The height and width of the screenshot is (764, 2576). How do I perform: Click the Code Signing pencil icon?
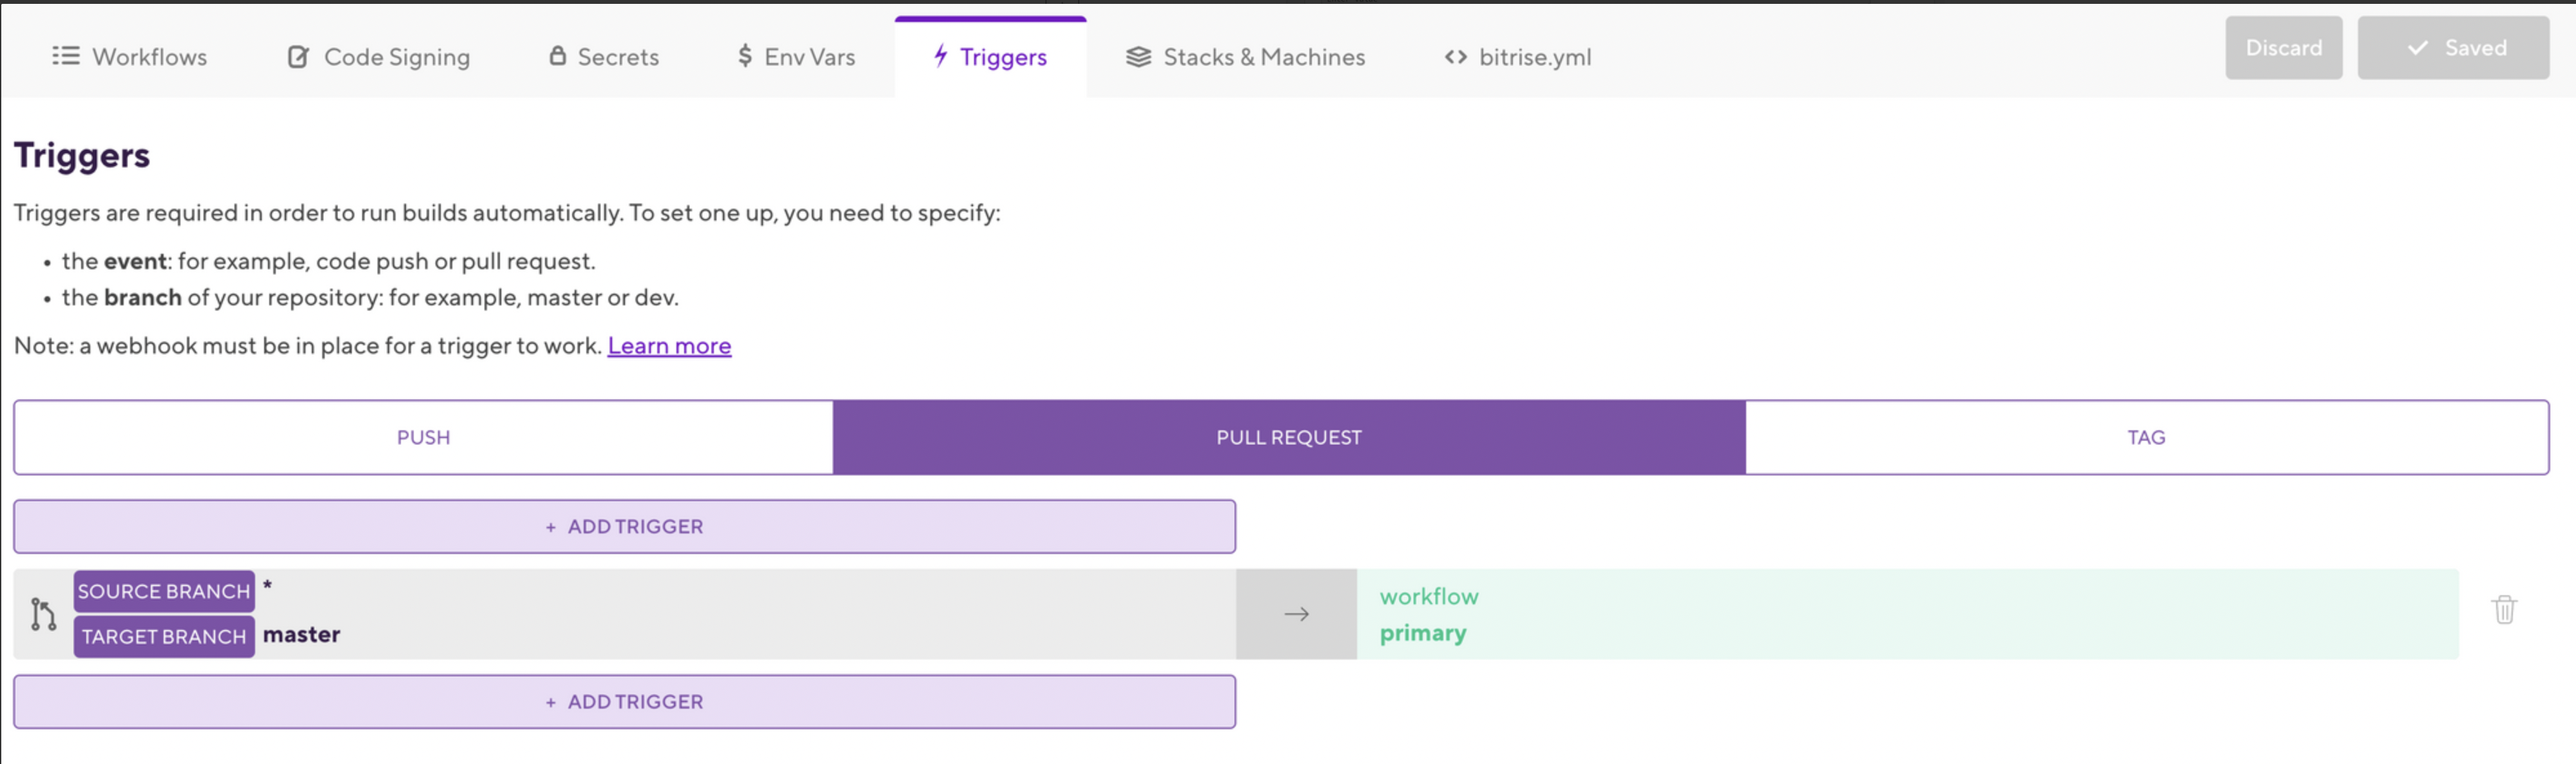tap(298, 57)
